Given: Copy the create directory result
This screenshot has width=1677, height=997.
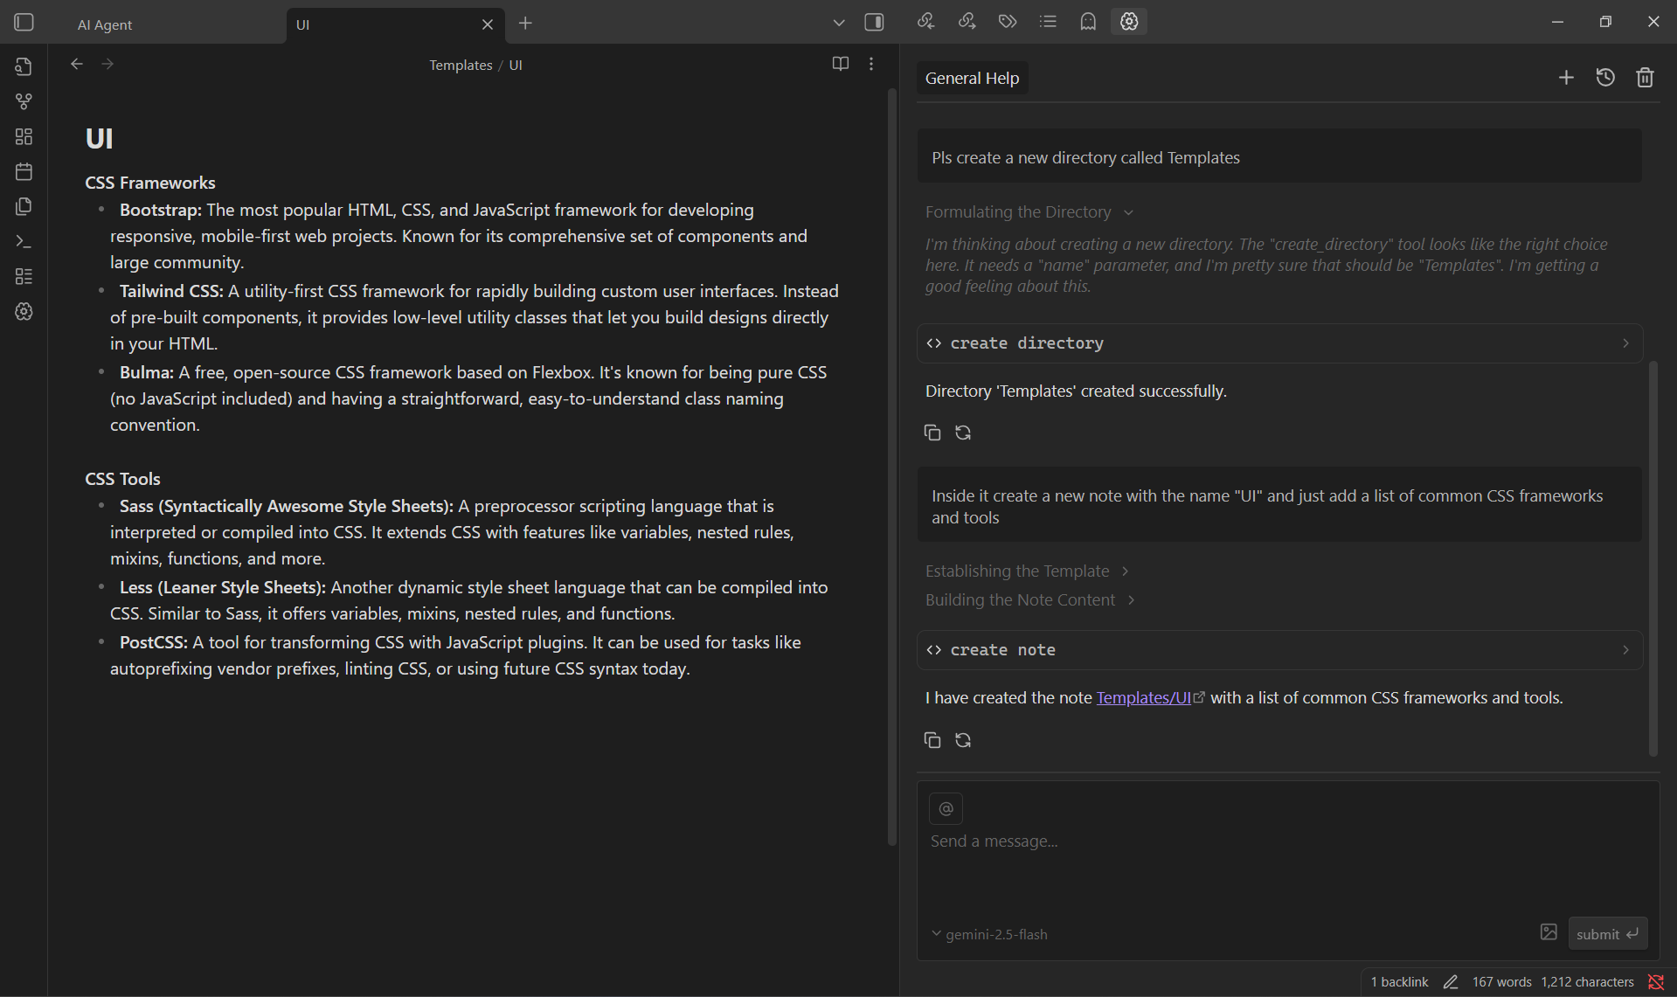Looking at the screenshot, I should point(932,432).
